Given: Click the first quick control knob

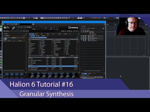Looking at the screenshot, I should [x=32, y=77].
